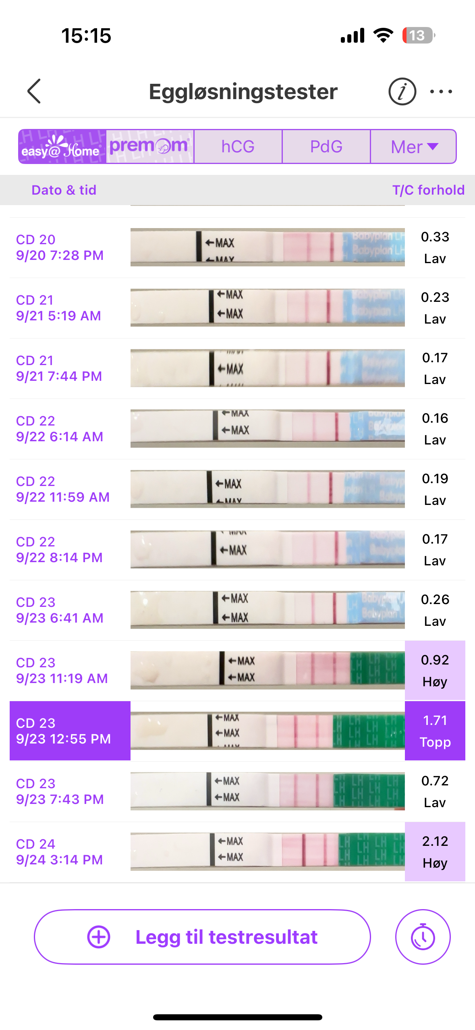Screen dimensions: 475x1030
Task: Open test strip photo for 9/20 7:28 PM
Action: (x=268, y=247)
